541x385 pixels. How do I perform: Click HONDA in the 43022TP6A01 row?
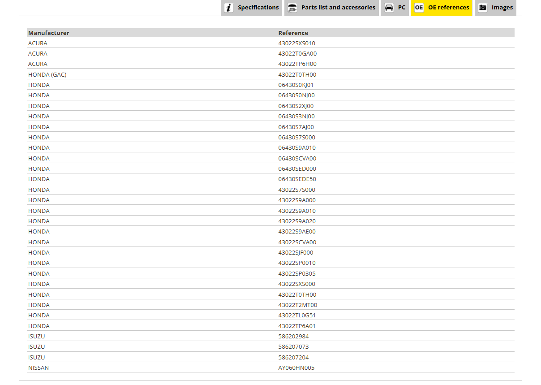tap(39, 326)
